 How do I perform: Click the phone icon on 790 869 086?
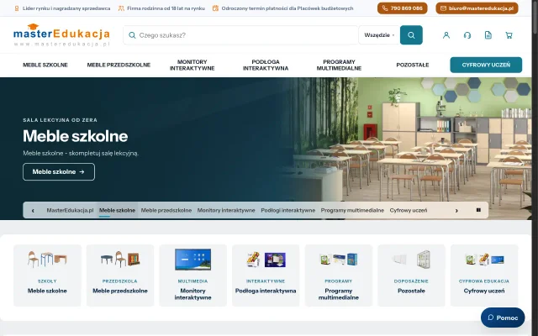click(385, 8)
